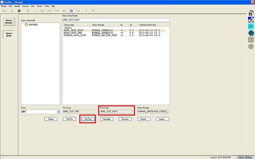Click the Clear Status button

[x=245, y=157]
